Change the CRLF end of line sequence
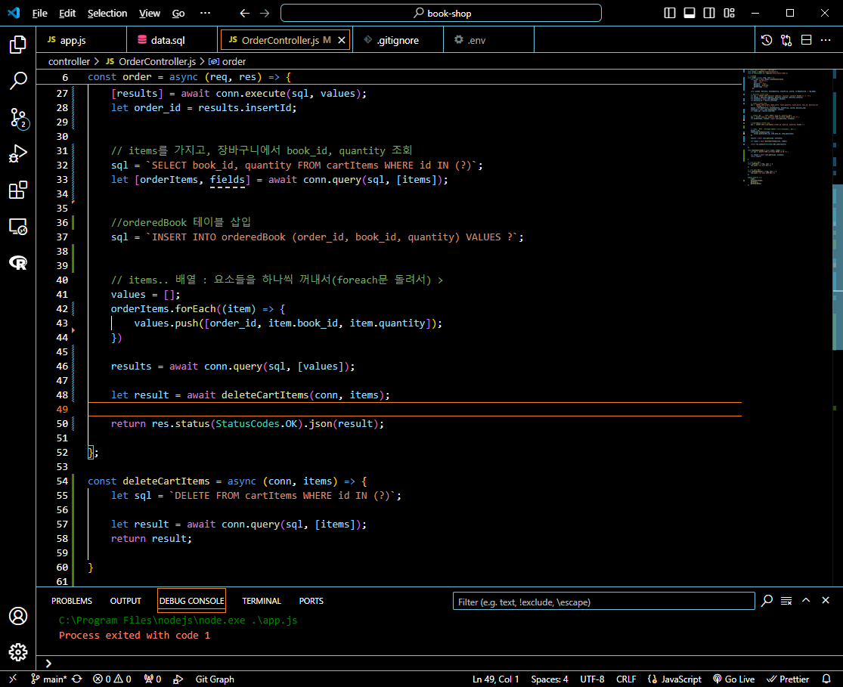This screenshot has height=687, width=843. (626, 679)
